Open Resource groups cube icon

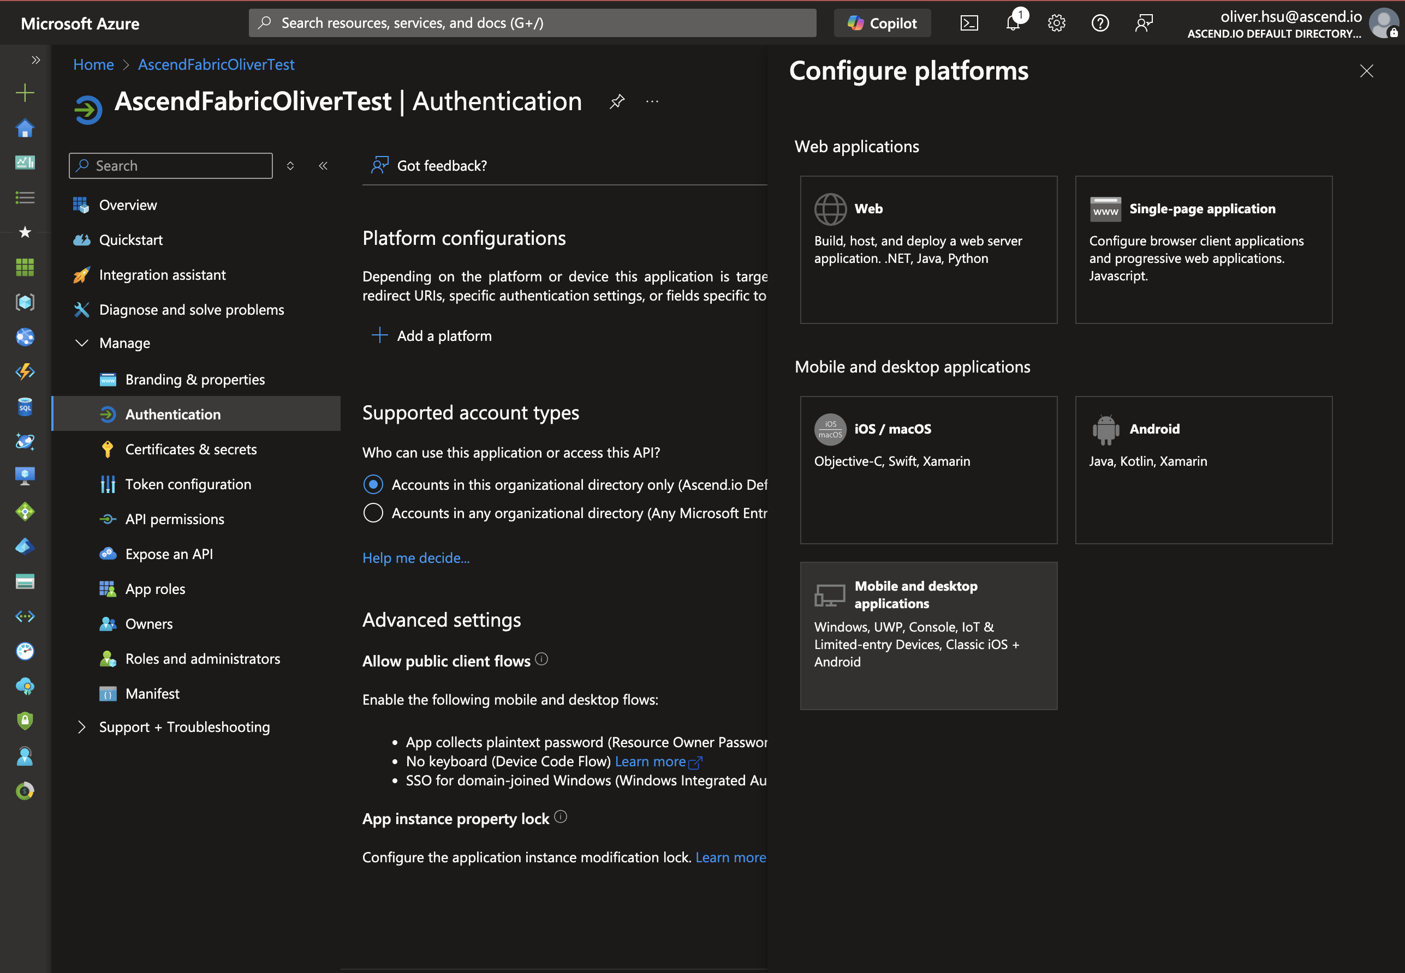point(25,302)
